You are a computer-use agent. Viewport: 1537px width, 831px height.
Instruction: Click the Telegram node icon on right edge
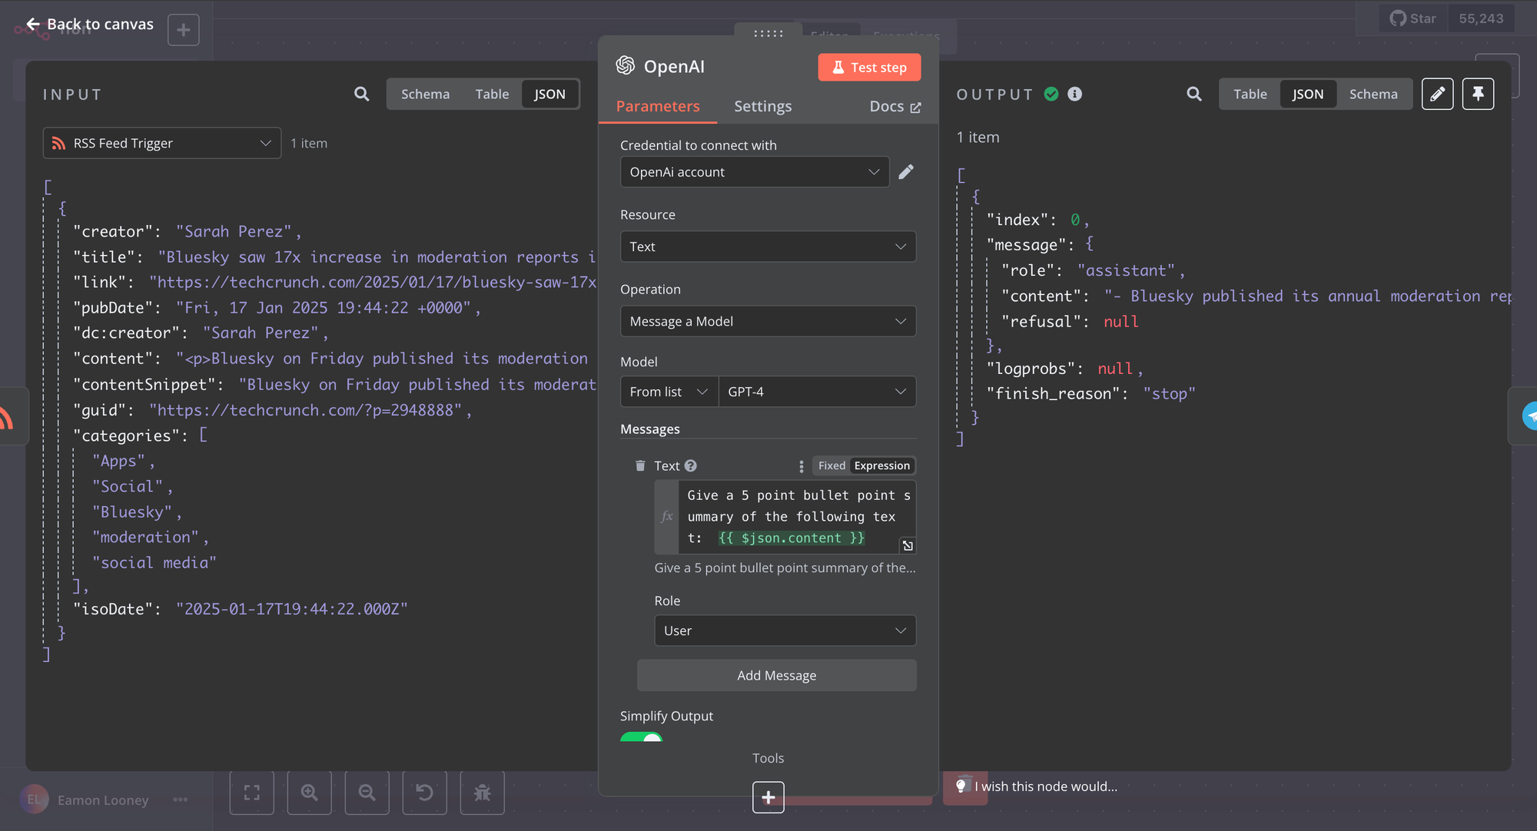pos(1528,416)
